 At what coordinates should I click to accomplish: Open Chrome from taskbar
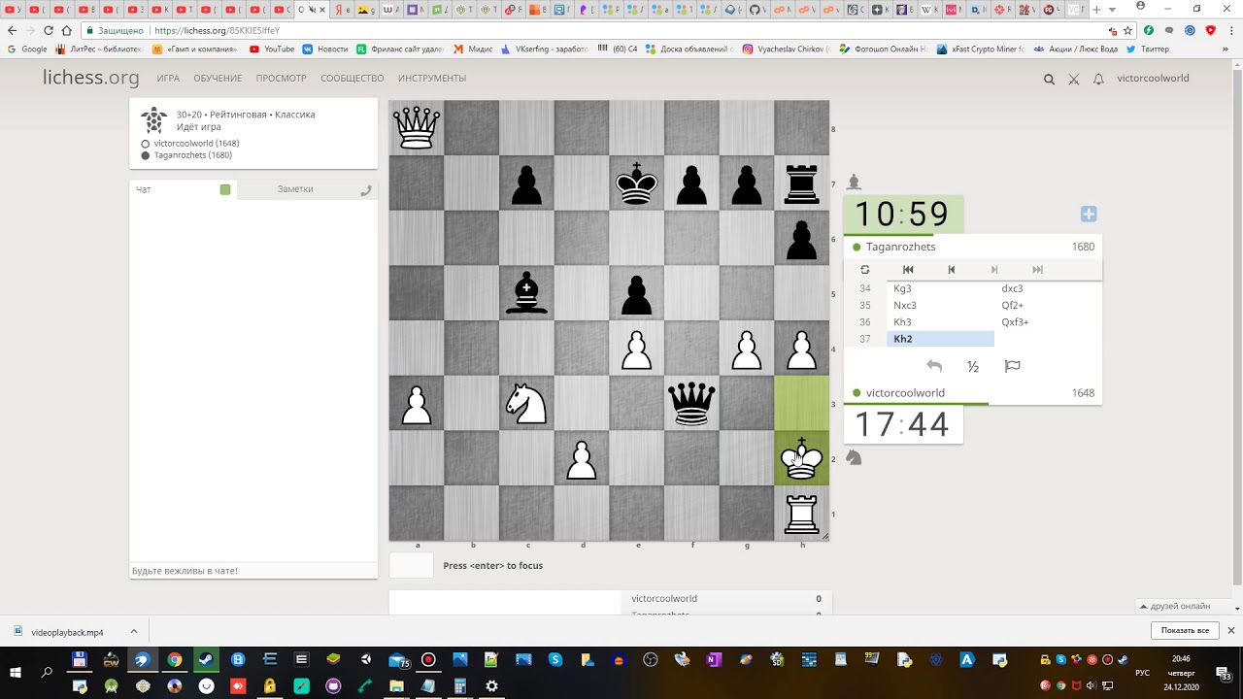[x=174, y=660]
